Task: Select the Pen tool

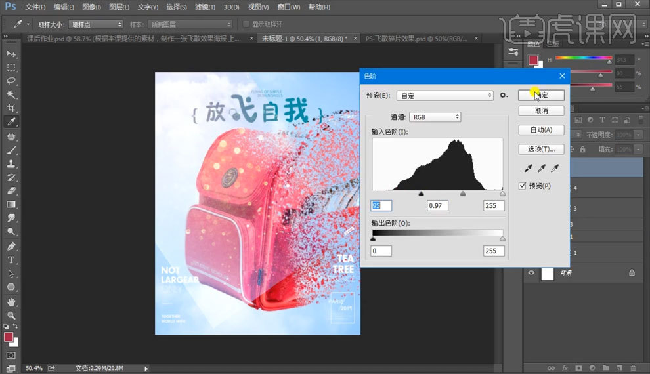Action: [x=11, y=247]
